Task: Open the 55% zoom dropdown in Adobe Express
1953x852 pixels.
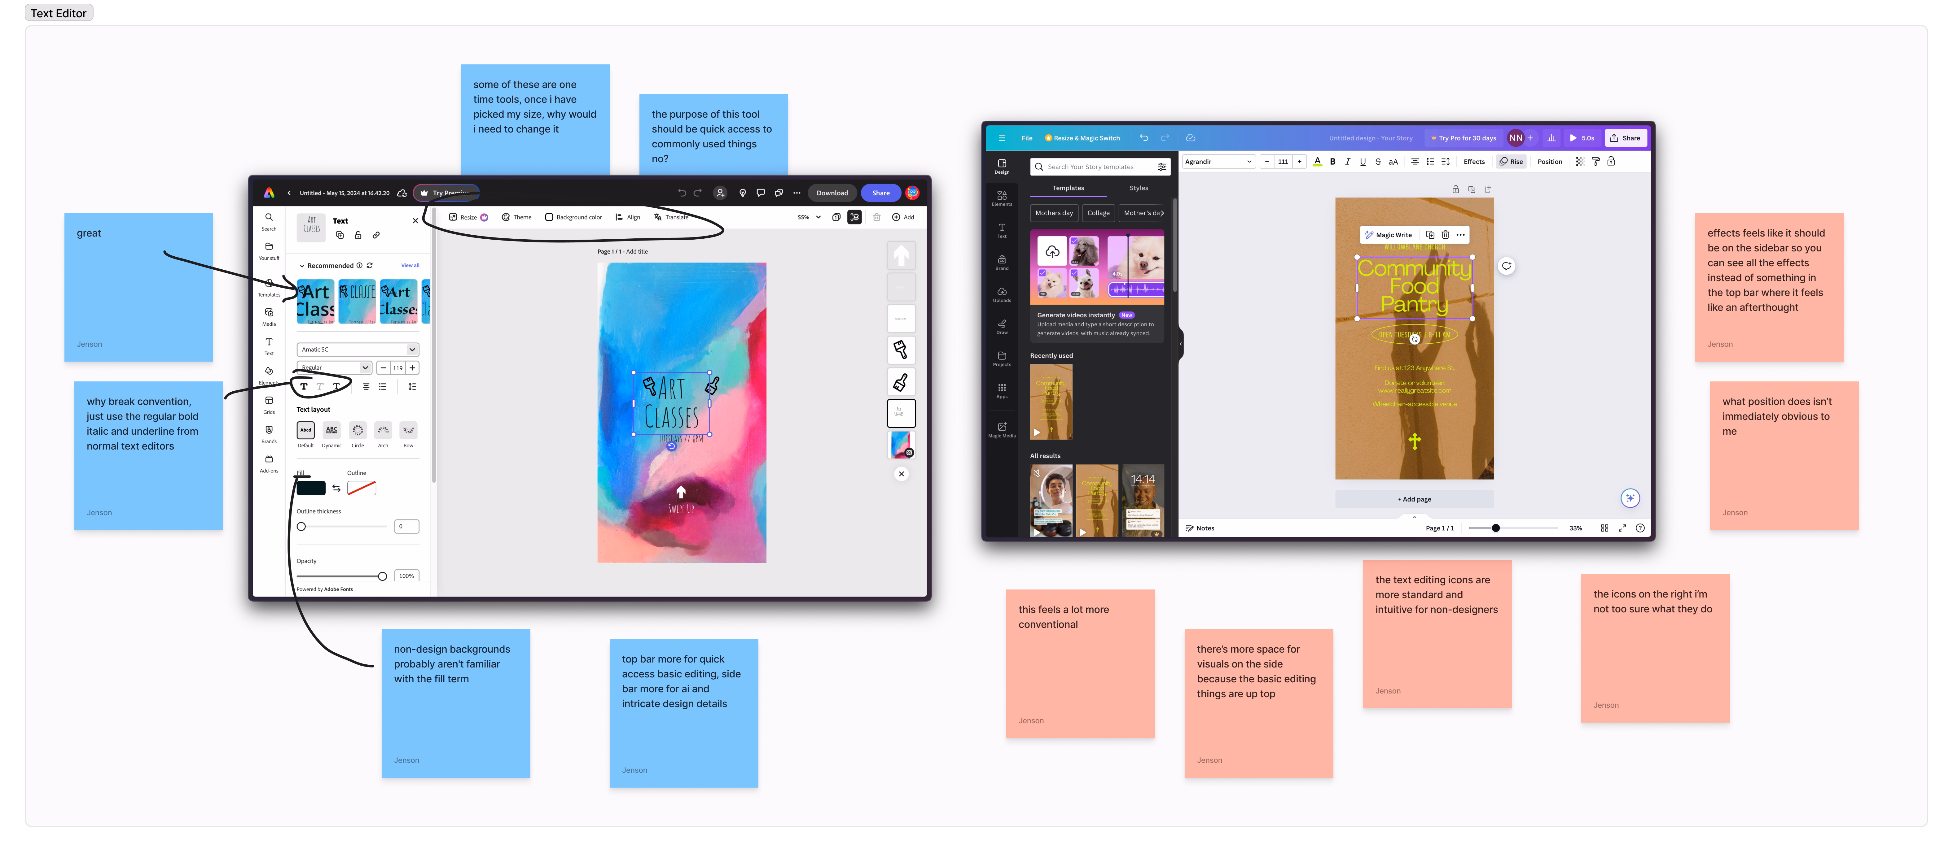Action: point(809,217)
